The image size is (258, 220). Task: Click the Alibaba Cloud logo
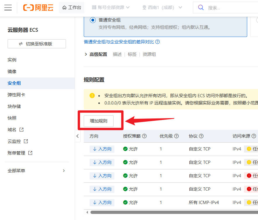pos(38,8)
